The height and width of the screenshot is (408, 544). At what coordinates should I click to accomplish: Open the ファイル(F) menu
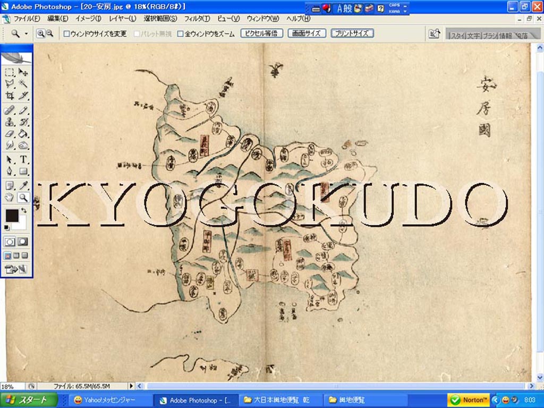27,19
